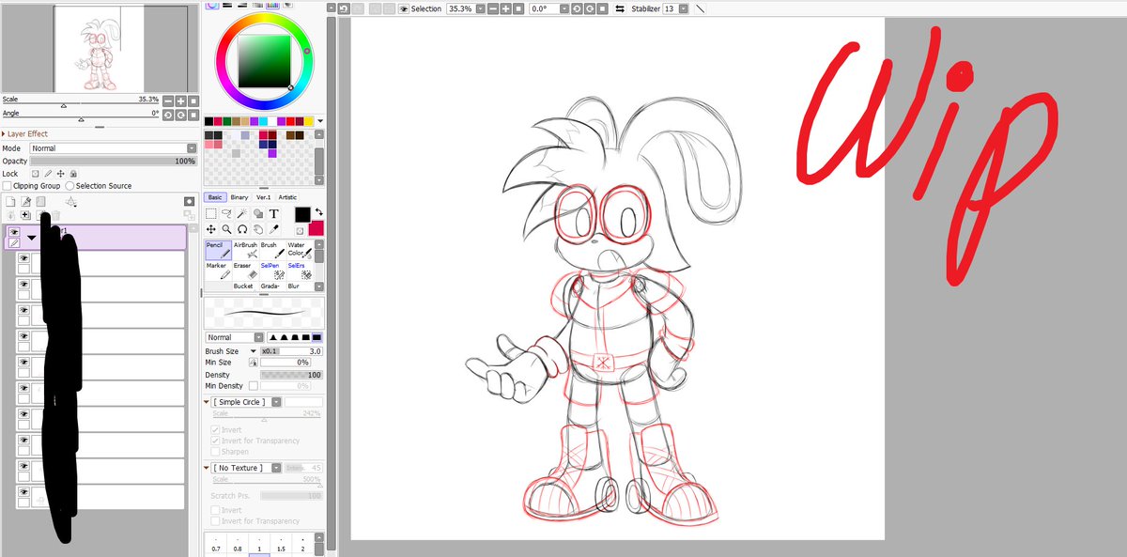Viewport: 1127px width, 557px height.
Task: Toggle the Selection visibility eye in toolbar
Action: click(x=404, y=8)
